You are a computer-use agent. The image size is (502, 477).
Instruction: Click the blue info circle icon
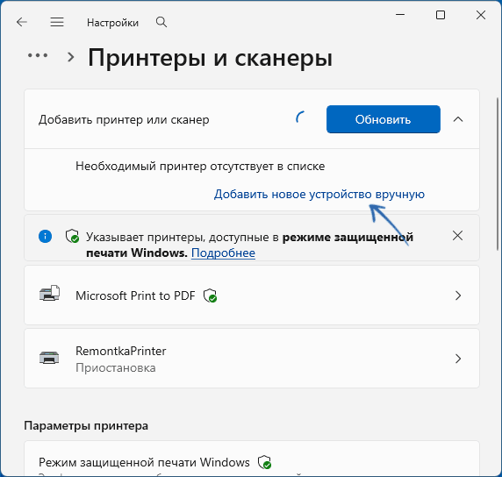(x=45, y=237)
